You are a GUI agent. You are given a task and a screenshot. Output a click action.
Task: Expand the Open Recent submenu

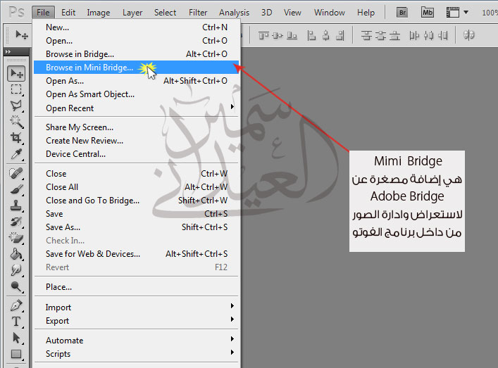136,108
